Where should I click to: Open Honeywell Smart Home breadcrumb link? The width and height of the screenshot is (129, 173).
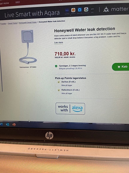28,23
